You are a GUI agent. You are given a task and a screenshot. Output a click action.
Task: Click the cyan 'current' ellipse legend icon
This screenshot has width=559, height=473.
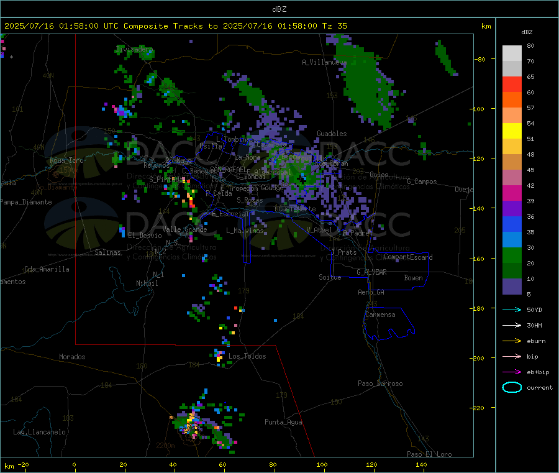tap(512, 387)
